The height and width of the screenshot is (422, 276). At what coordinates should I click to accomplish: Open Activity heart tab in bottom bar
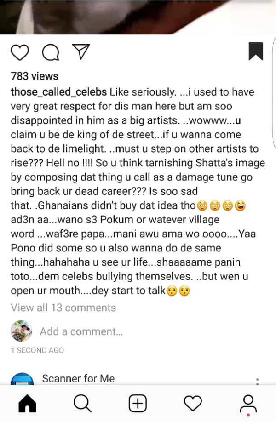[193, 404]
